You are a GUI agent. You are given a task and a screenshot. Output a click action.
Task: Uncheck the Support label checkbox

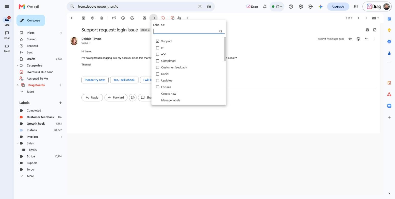click(x=158, y=41)
